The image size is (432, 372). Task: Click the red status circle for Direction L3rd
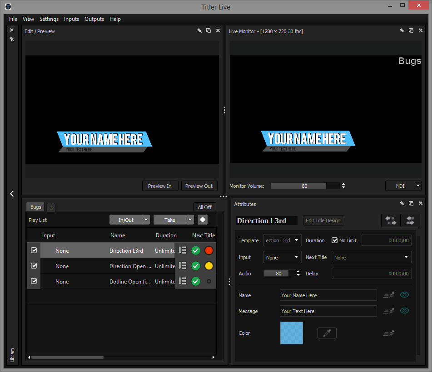point(209,250)
